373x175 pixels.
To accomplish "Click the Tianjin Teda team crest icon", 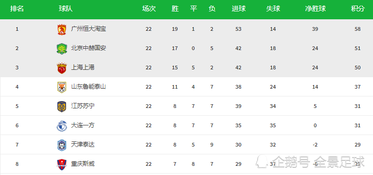I will click(x=62, y=145).
